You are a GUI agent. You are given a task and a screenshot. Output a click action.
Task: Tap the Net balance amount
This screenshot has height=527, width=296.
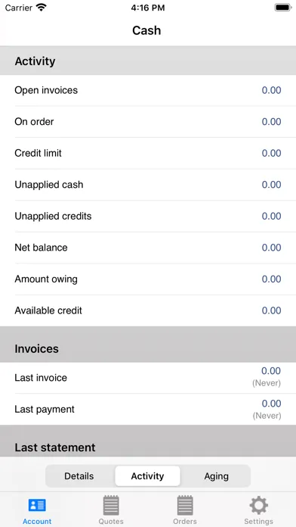click(x=271, y=248)
